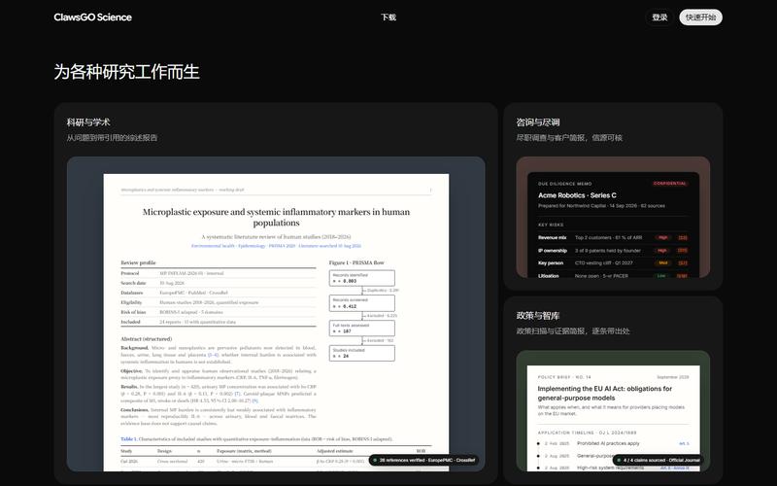Click the red CONFIDENTIAL tag
This screenshot has width=777, height=486.
(669, 184)
